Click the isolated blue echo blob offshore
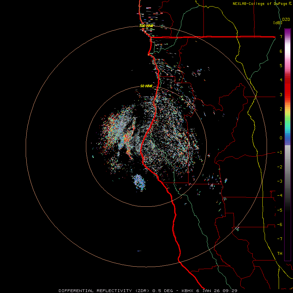This screenshot has width=293, height=293. point(139,182)
